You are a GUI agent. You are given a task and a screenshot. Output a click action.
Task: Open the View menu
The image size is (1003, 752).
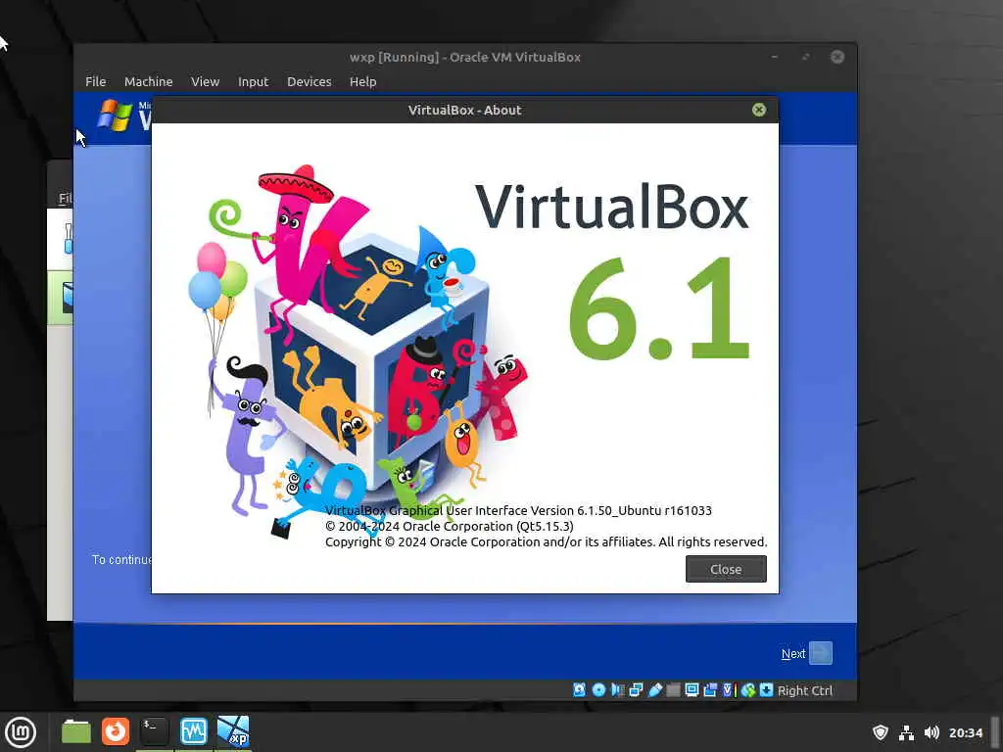click(206, 82)
